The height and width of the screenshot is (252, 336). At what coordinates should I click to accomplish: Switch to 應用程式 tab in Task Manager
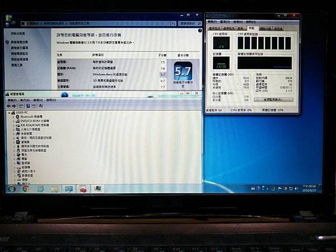[215, 29]
